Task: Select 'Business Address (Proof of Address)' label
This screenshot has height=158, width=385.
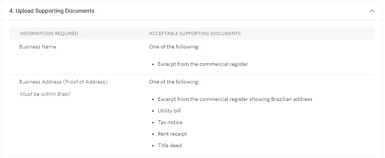Action: coord(63,82)
